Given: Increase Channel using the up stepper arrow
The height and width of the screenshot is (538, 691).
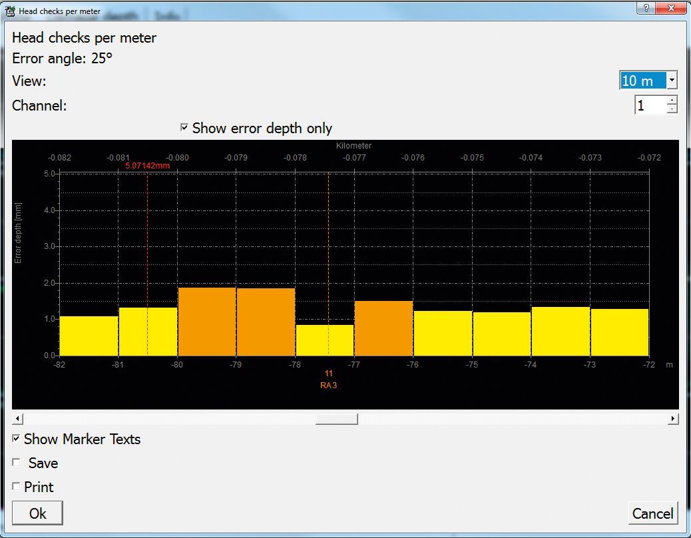Looking at the screenshot, I should tap(672, 101).
